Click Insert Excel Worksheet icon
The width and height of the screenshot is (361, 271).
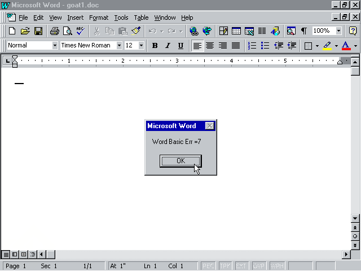click(249, 31)
